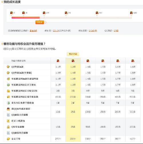This screenshot has height=144, width=143.
Task: Click the icon beside 手机腾讯网社区留言板条数
Action: tap(8, 97)
